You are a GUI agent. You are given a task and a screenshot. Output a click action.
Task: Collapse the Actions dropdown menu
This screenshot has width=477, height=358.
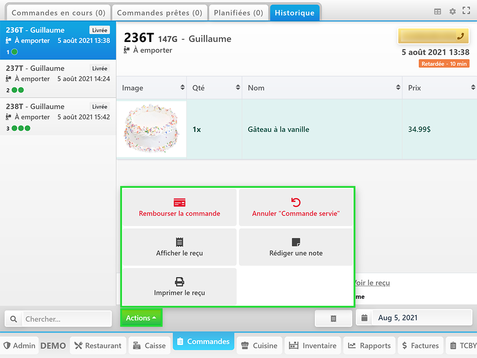[x=141, y=318]
